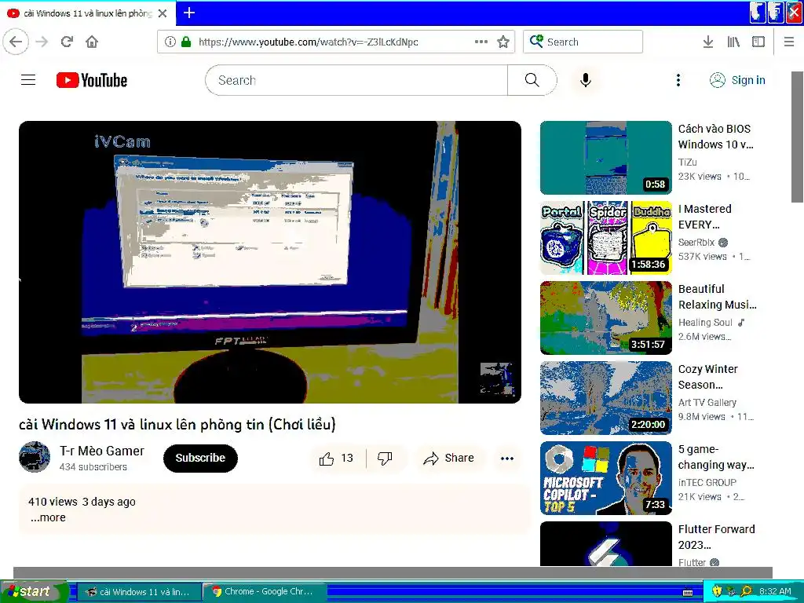Open the Firefox hamburger menu
804x603 pixels.
pyautogui.click(x=789, y=42)
